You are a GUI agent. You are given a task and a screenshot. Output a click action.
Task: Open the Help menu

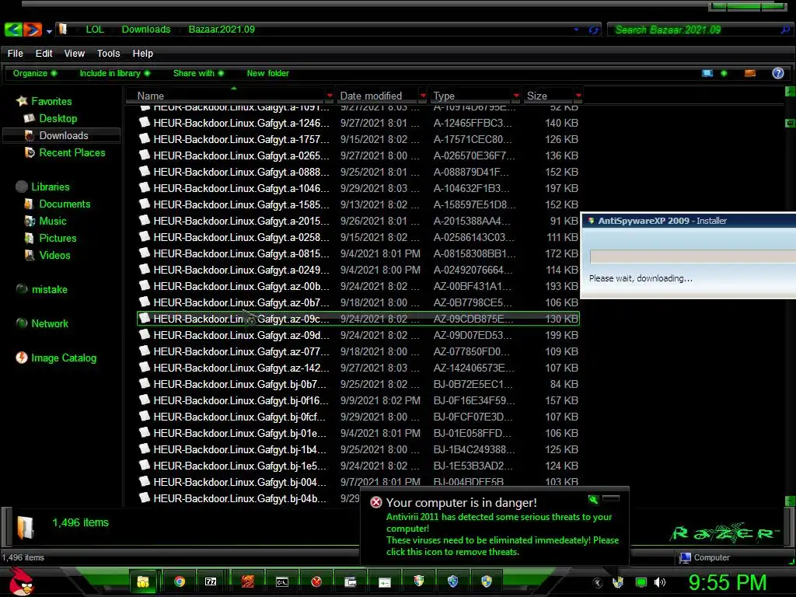[143, 54]
